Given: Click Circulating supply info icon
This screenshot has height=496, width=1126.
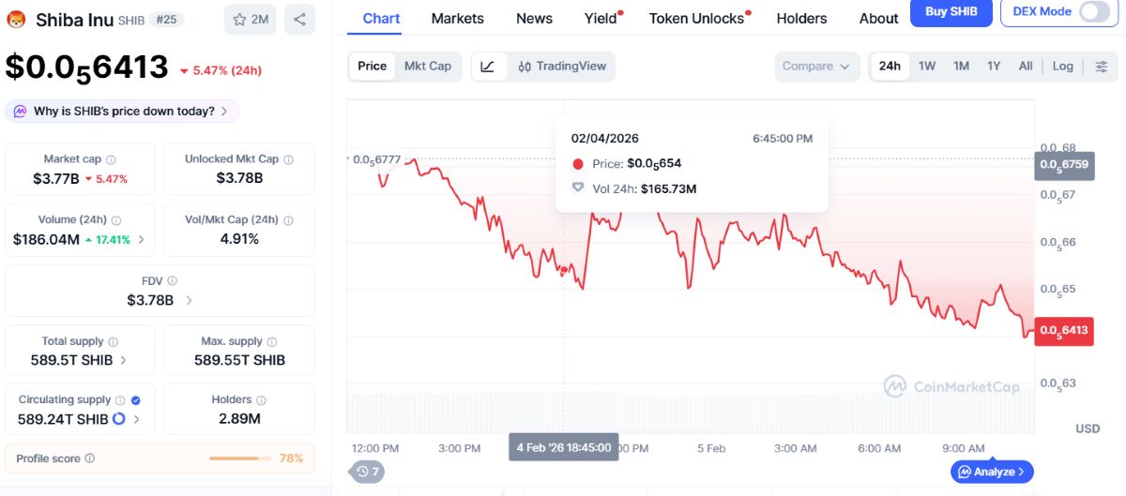Looking at the screenshot, I should (120, 400).
